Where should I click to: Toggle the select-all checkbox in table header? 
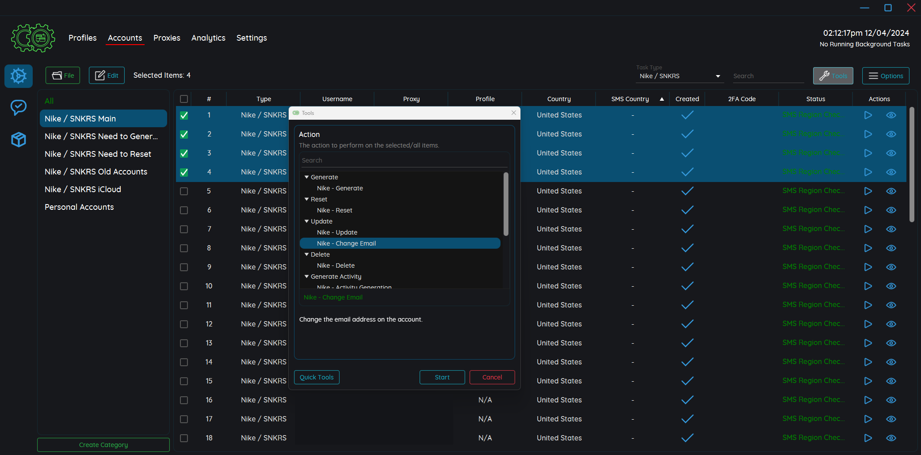(184, 99)
